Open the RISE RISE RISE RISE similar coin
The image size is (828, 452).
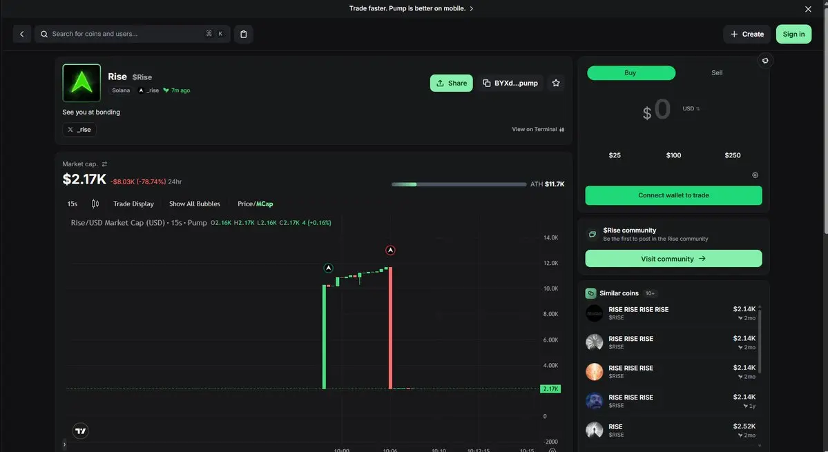(671, 313)
